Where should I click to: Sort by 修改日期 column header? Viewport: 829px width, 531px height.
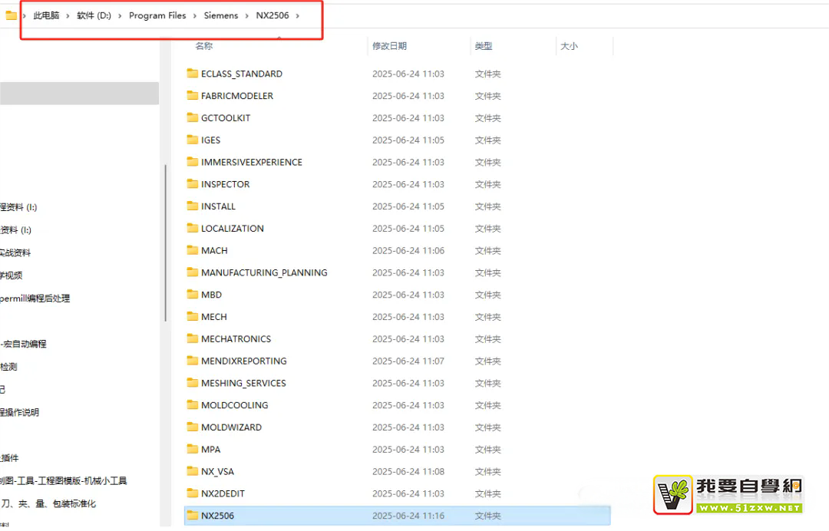click(389, 46)
